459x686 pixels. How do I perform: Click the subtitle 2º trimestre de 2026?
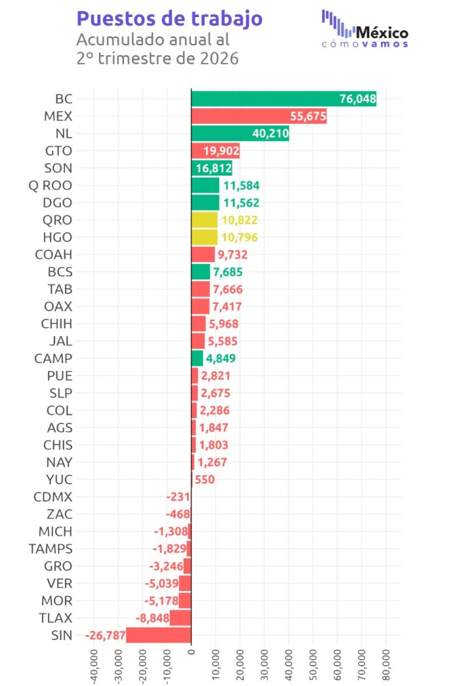pos(157,58)
